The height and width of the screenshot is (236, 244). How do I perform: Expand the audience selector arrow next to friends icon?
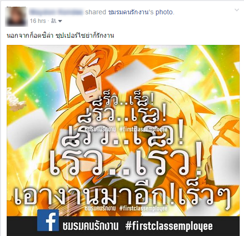pyautogui.click(x=60, y=21)
